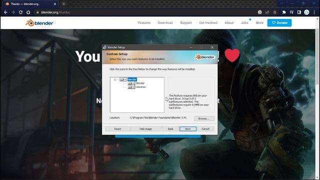Open install options dropdown for Blender subfeature
This screenshot has width=320, height=180.
pos(131,83)
